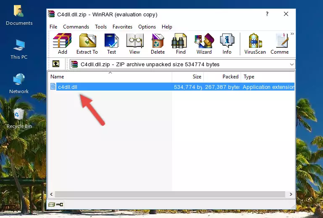Show archive Info
The height and width of the screenshot is (218, 323).
[x=227, y=44]
